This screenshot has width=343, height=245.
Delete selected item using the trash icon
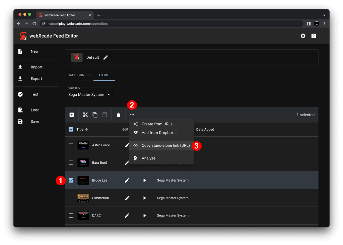118,114
